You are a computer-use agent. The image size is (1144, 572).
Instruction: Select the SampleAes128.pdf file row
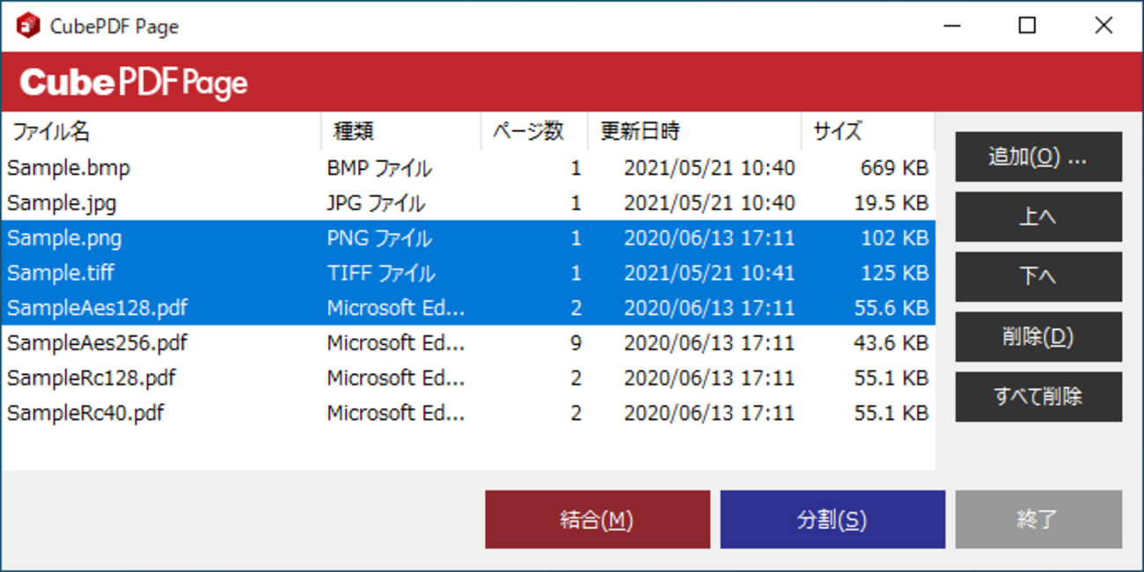click(x=468, y=308)
